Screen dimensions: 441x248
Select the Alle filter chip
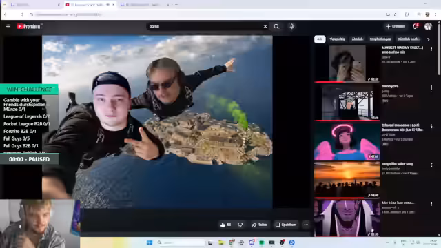[x=320, y=39]
